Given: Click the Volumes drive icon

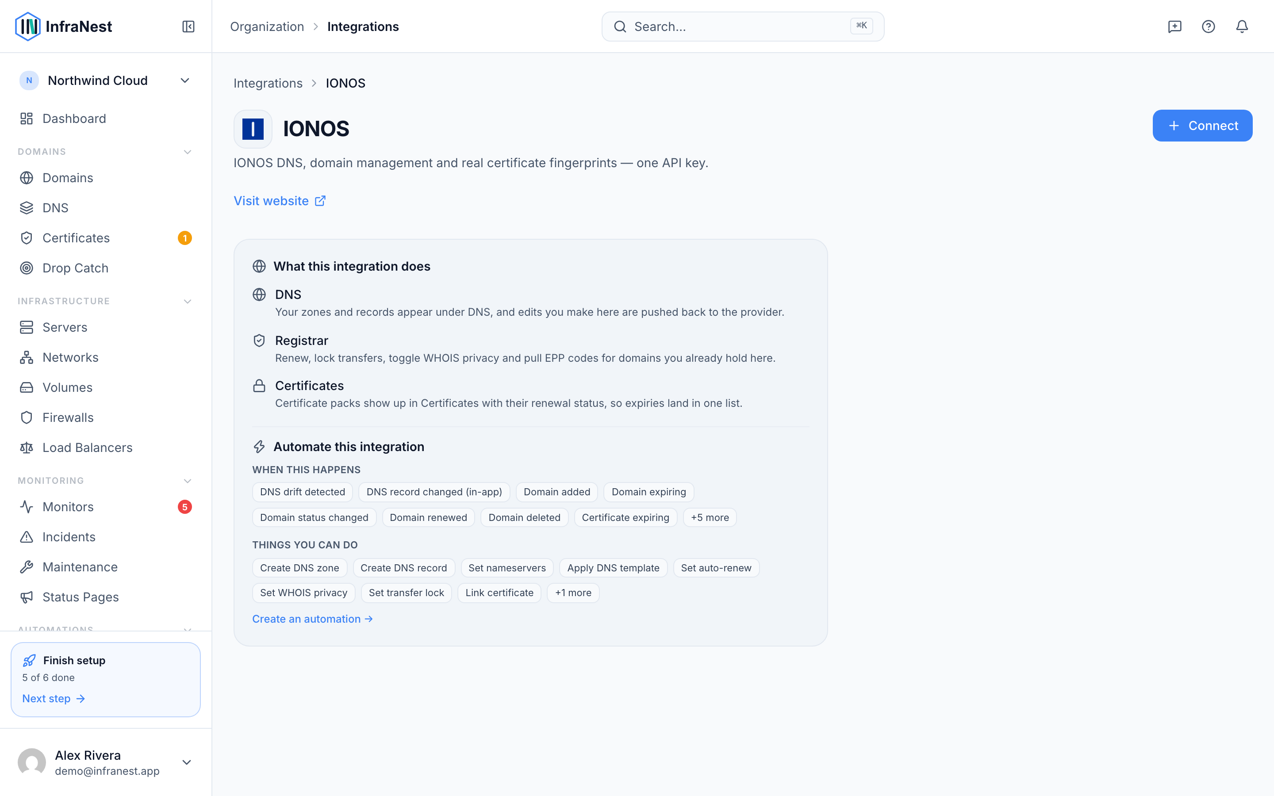Looking at the screenshot, I should (27, 387).
